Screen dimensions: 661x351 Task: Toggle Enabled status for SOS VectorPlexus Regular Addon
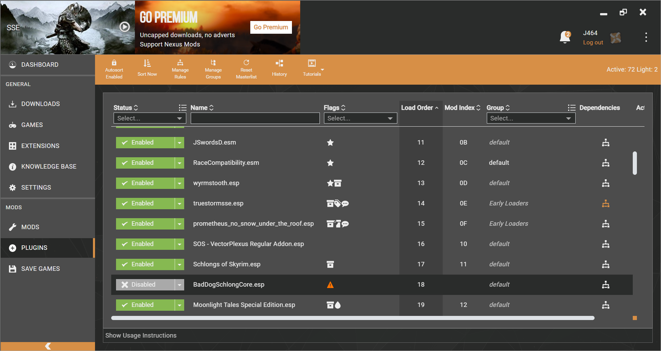point(145,244)
